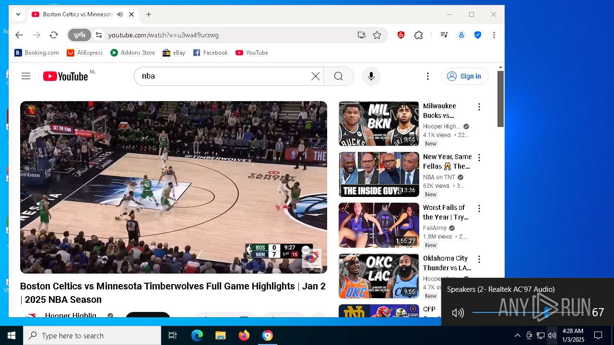Open the MIL BKN video thumbnail
The image size is (614, 345).
[379, 124]
